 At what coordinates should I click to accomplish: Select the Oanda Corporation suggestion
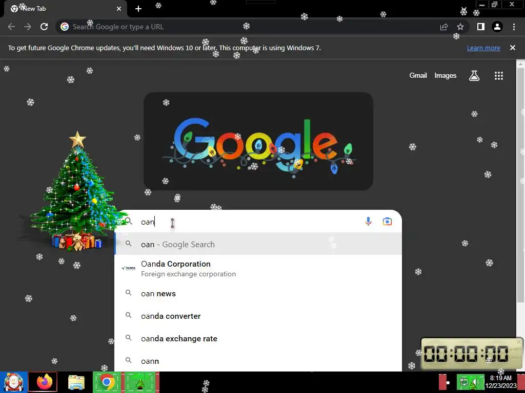coord(258,269)
